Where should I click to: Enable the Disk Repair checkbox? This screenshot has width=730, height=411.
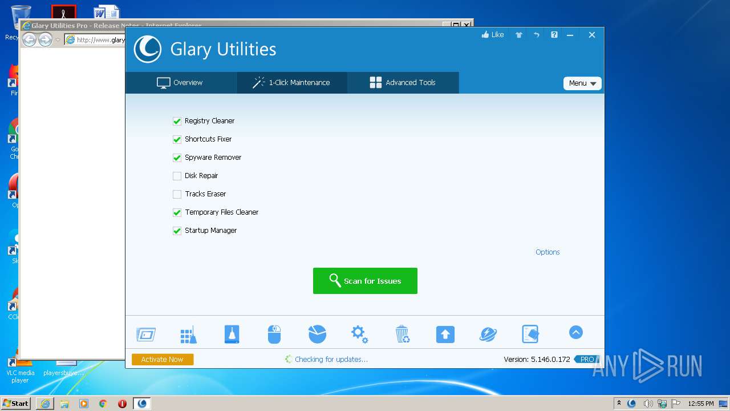coord(177,176)
